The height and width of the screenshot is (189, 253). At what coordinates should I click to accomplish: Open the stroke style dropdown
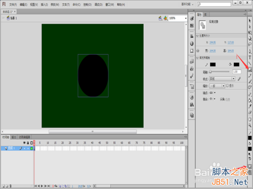pos(222,79)
